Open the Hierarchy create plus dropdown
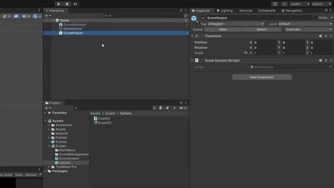Image resolution: width=334 pixels, height=188 pixels. point(47,16)
